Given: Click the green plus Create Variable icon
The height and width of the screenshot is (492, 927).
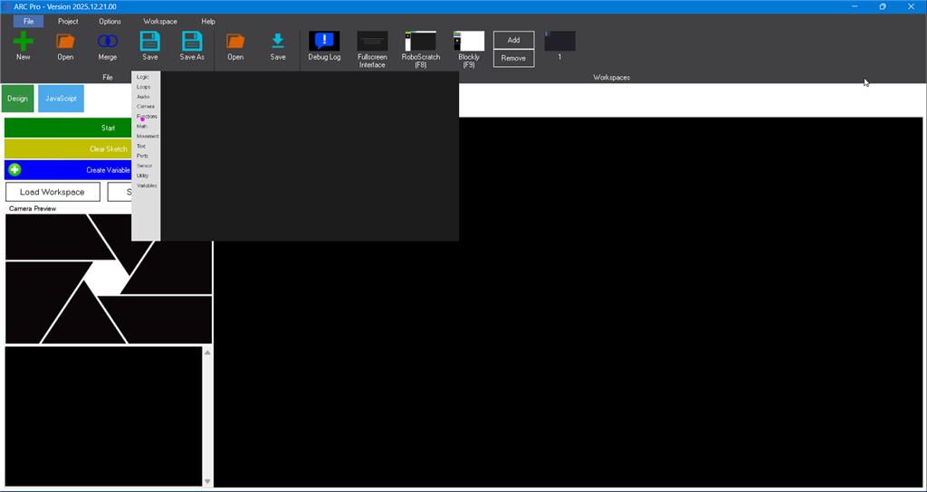Looking at the screenshot, I should [14, 170].
